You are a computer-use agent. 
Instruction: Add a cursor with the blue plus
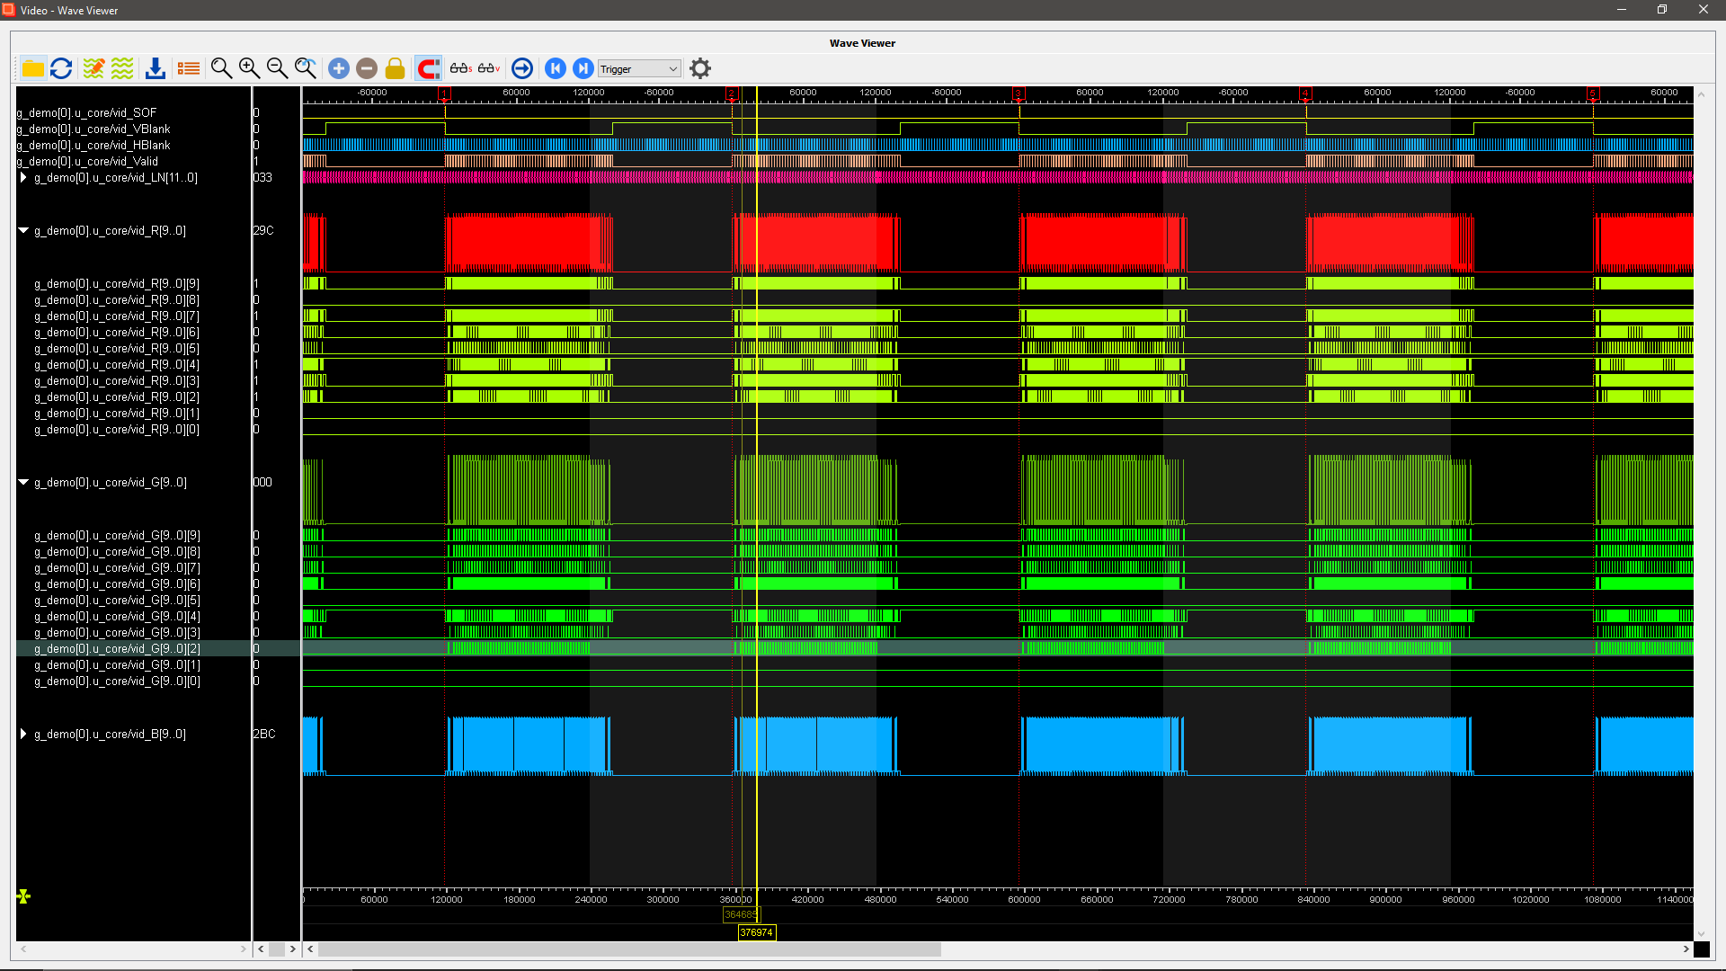tap(339, 68)
